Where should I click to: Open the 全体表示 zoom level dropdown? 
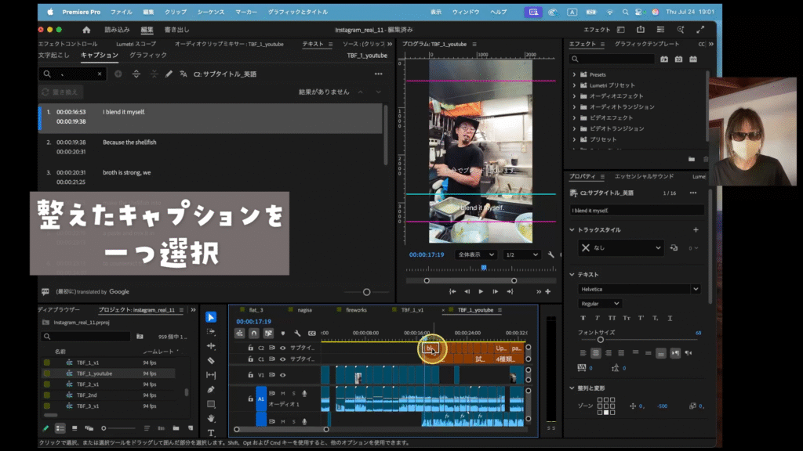[476, 254]
